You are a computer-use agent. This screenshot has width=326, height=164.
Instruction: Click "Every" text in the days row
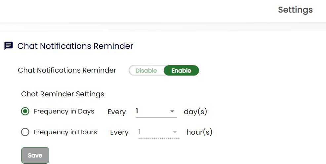[x=117, y=112]
